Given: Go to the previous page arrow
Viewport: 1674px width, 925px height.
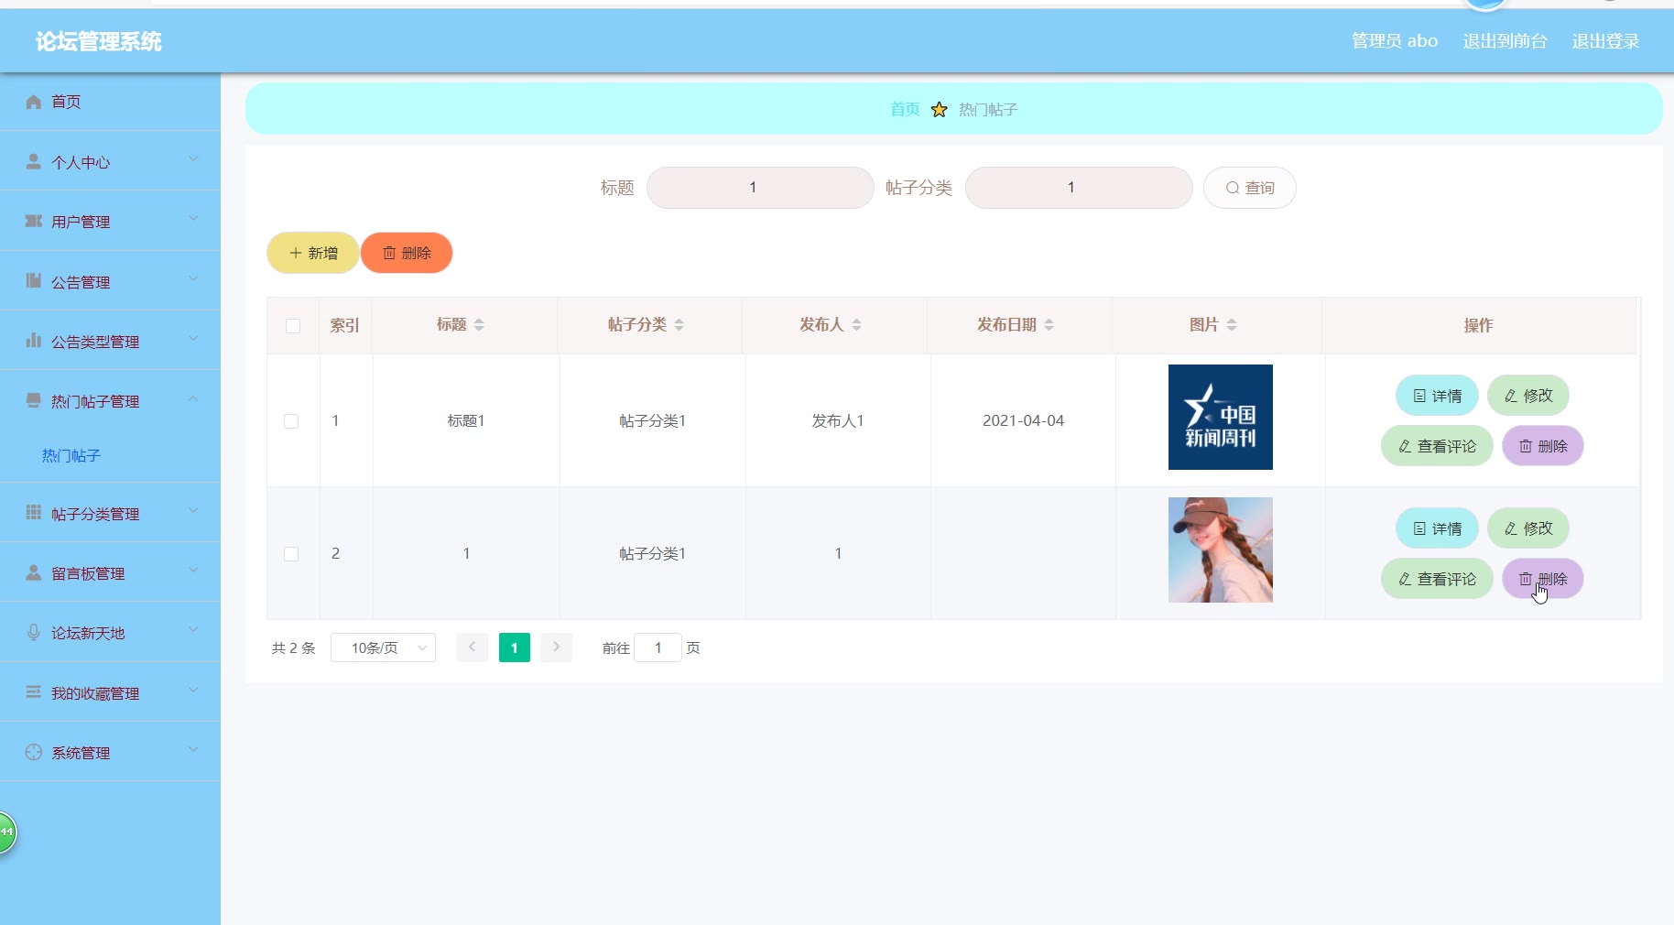Looking at the screenshot, I should point(472,647).
